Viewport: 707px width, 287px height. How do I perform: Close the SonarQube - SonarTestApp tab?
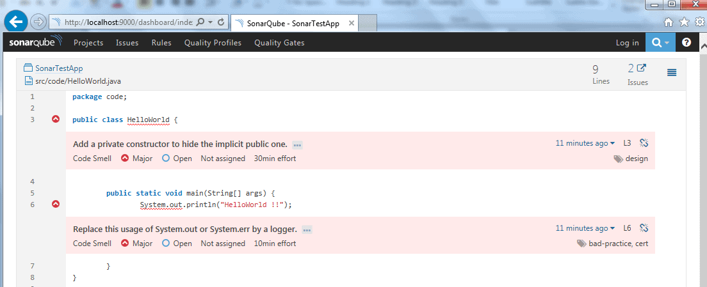pyautogui.click(x=352, y=24)
